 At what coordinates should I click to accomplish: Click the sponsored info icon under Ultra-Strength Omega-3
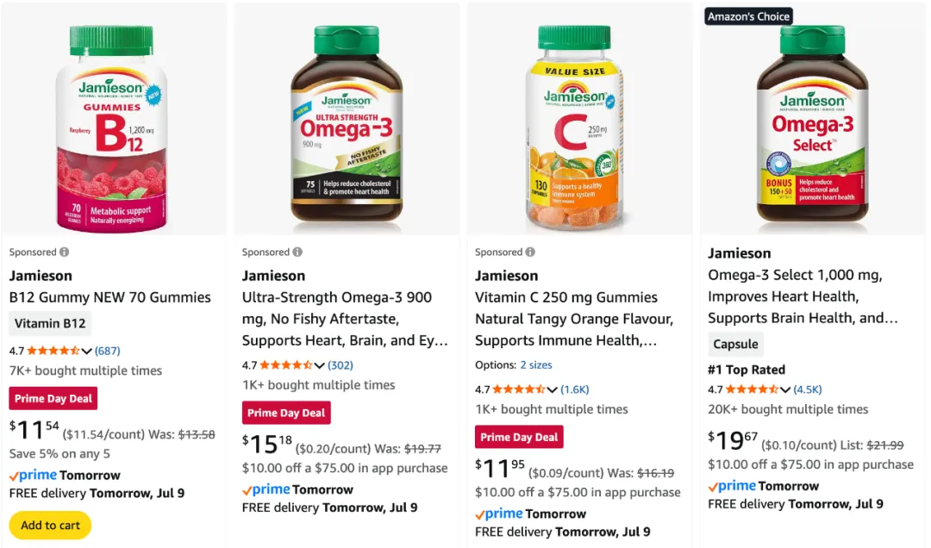297,252
